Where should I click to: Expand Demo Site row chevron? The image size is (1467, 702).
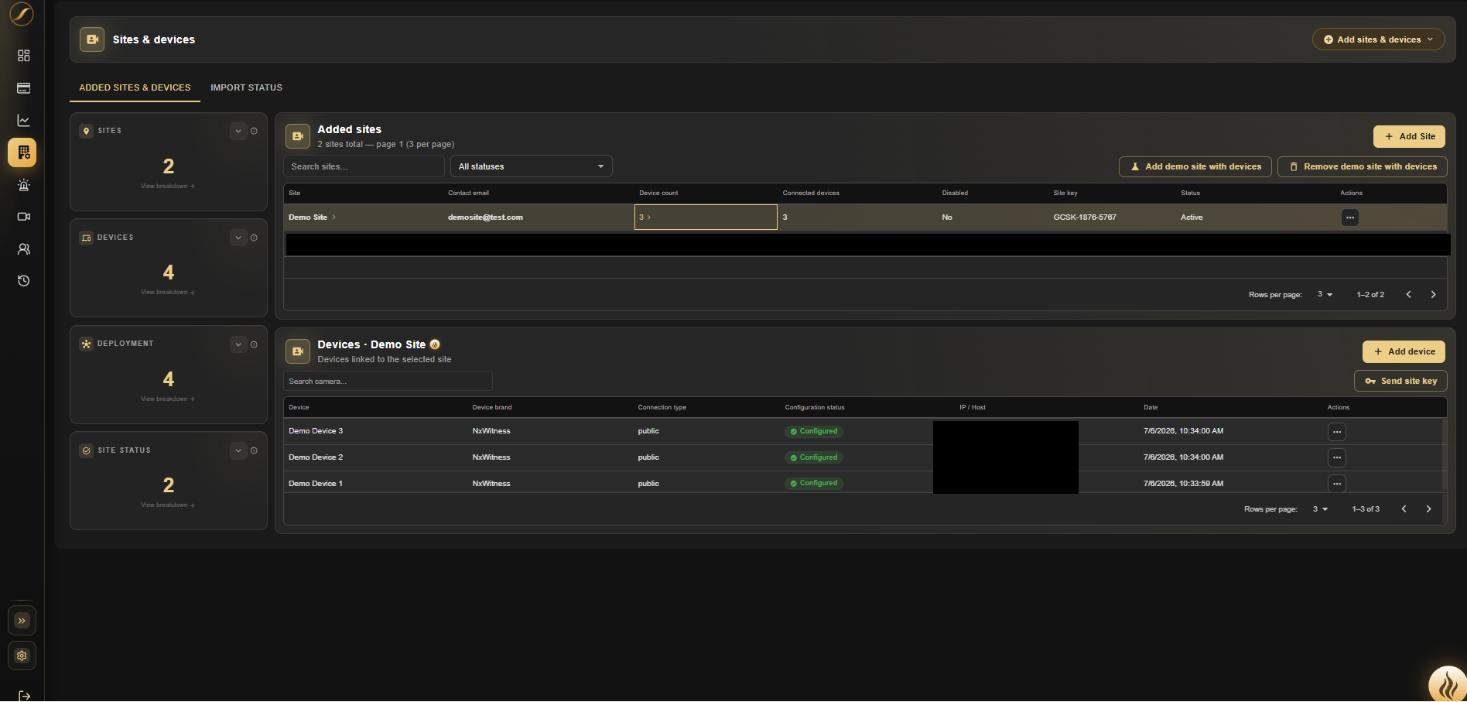(x=333, y=217)
